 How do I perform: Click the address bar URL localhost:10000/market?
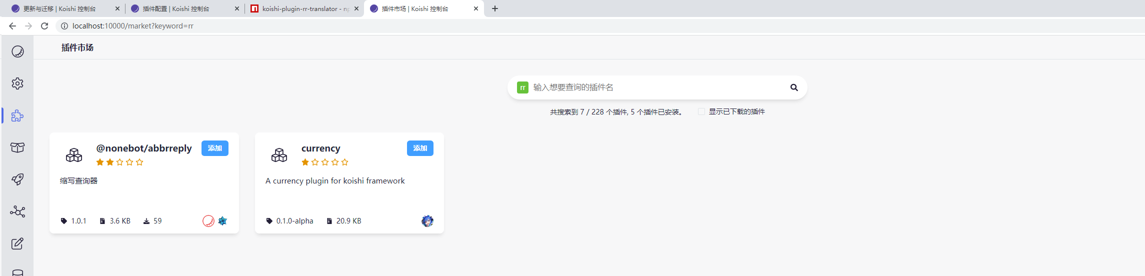click(133, 26)
